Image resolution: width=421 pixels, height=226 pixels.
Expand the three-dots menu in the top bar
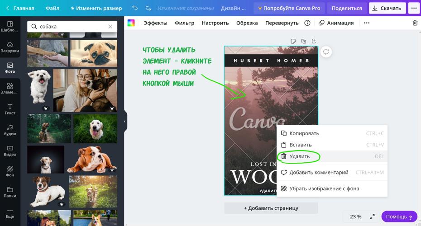[x=414, y=8]
